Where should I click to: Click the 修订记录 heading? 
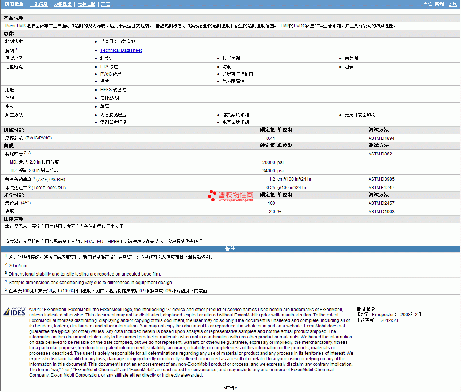pos(366,309)
